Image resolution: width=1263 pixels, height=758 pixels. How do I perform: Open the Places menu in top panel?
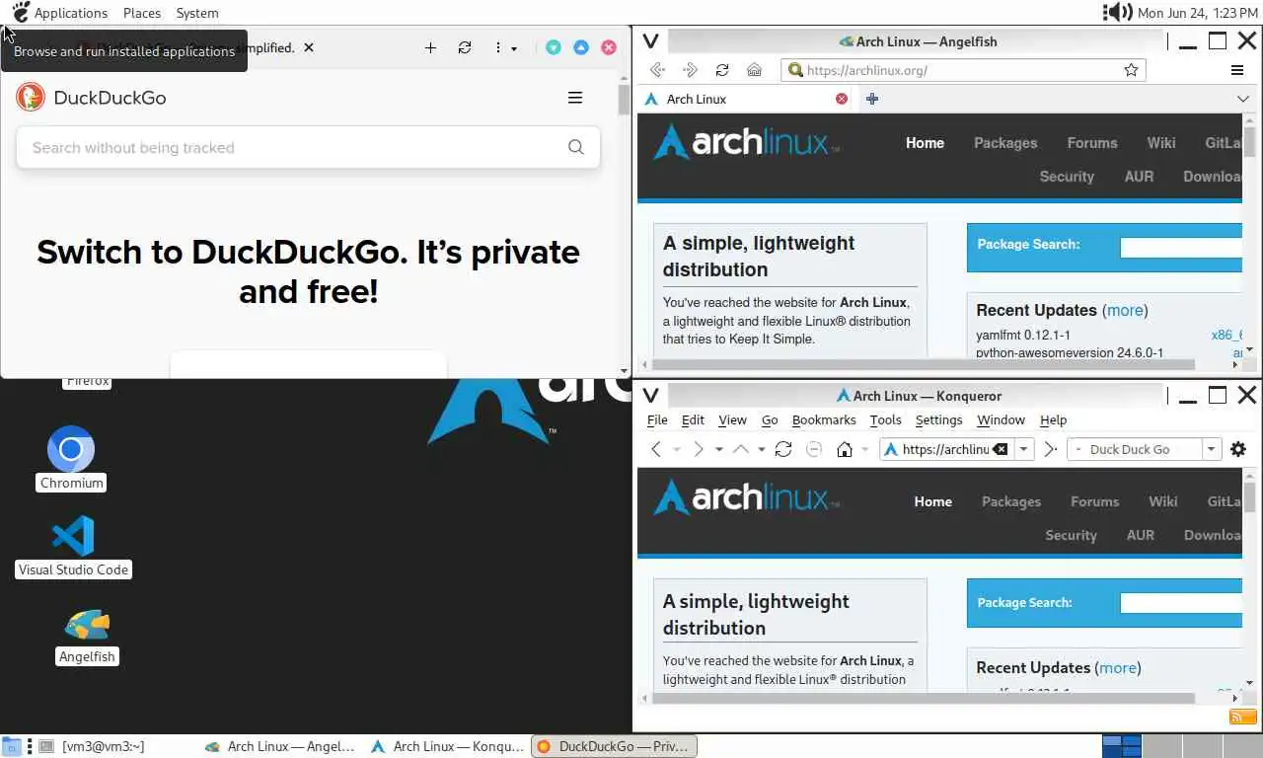pyautogui.click(x=142, y=13)
